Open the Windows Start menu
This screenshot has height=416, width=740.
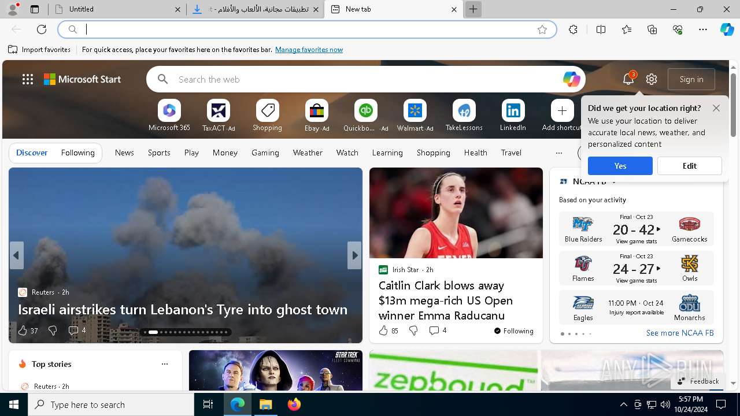(x=14, y=404)
